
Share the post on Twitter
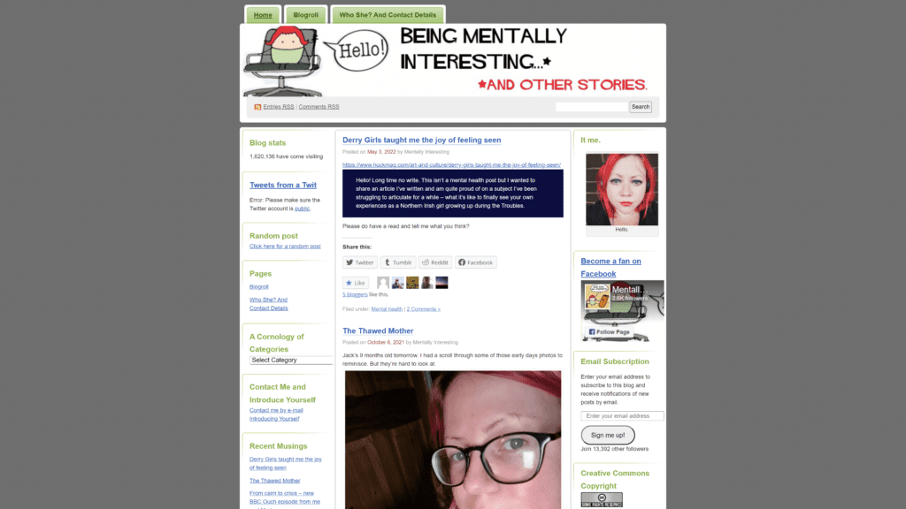point(360,262)
